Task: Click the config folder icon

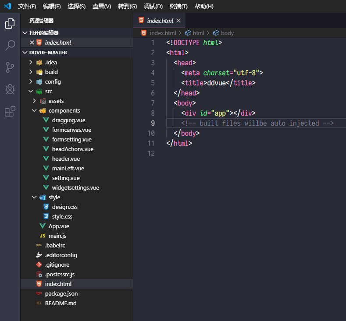Action: coord(39,82)
